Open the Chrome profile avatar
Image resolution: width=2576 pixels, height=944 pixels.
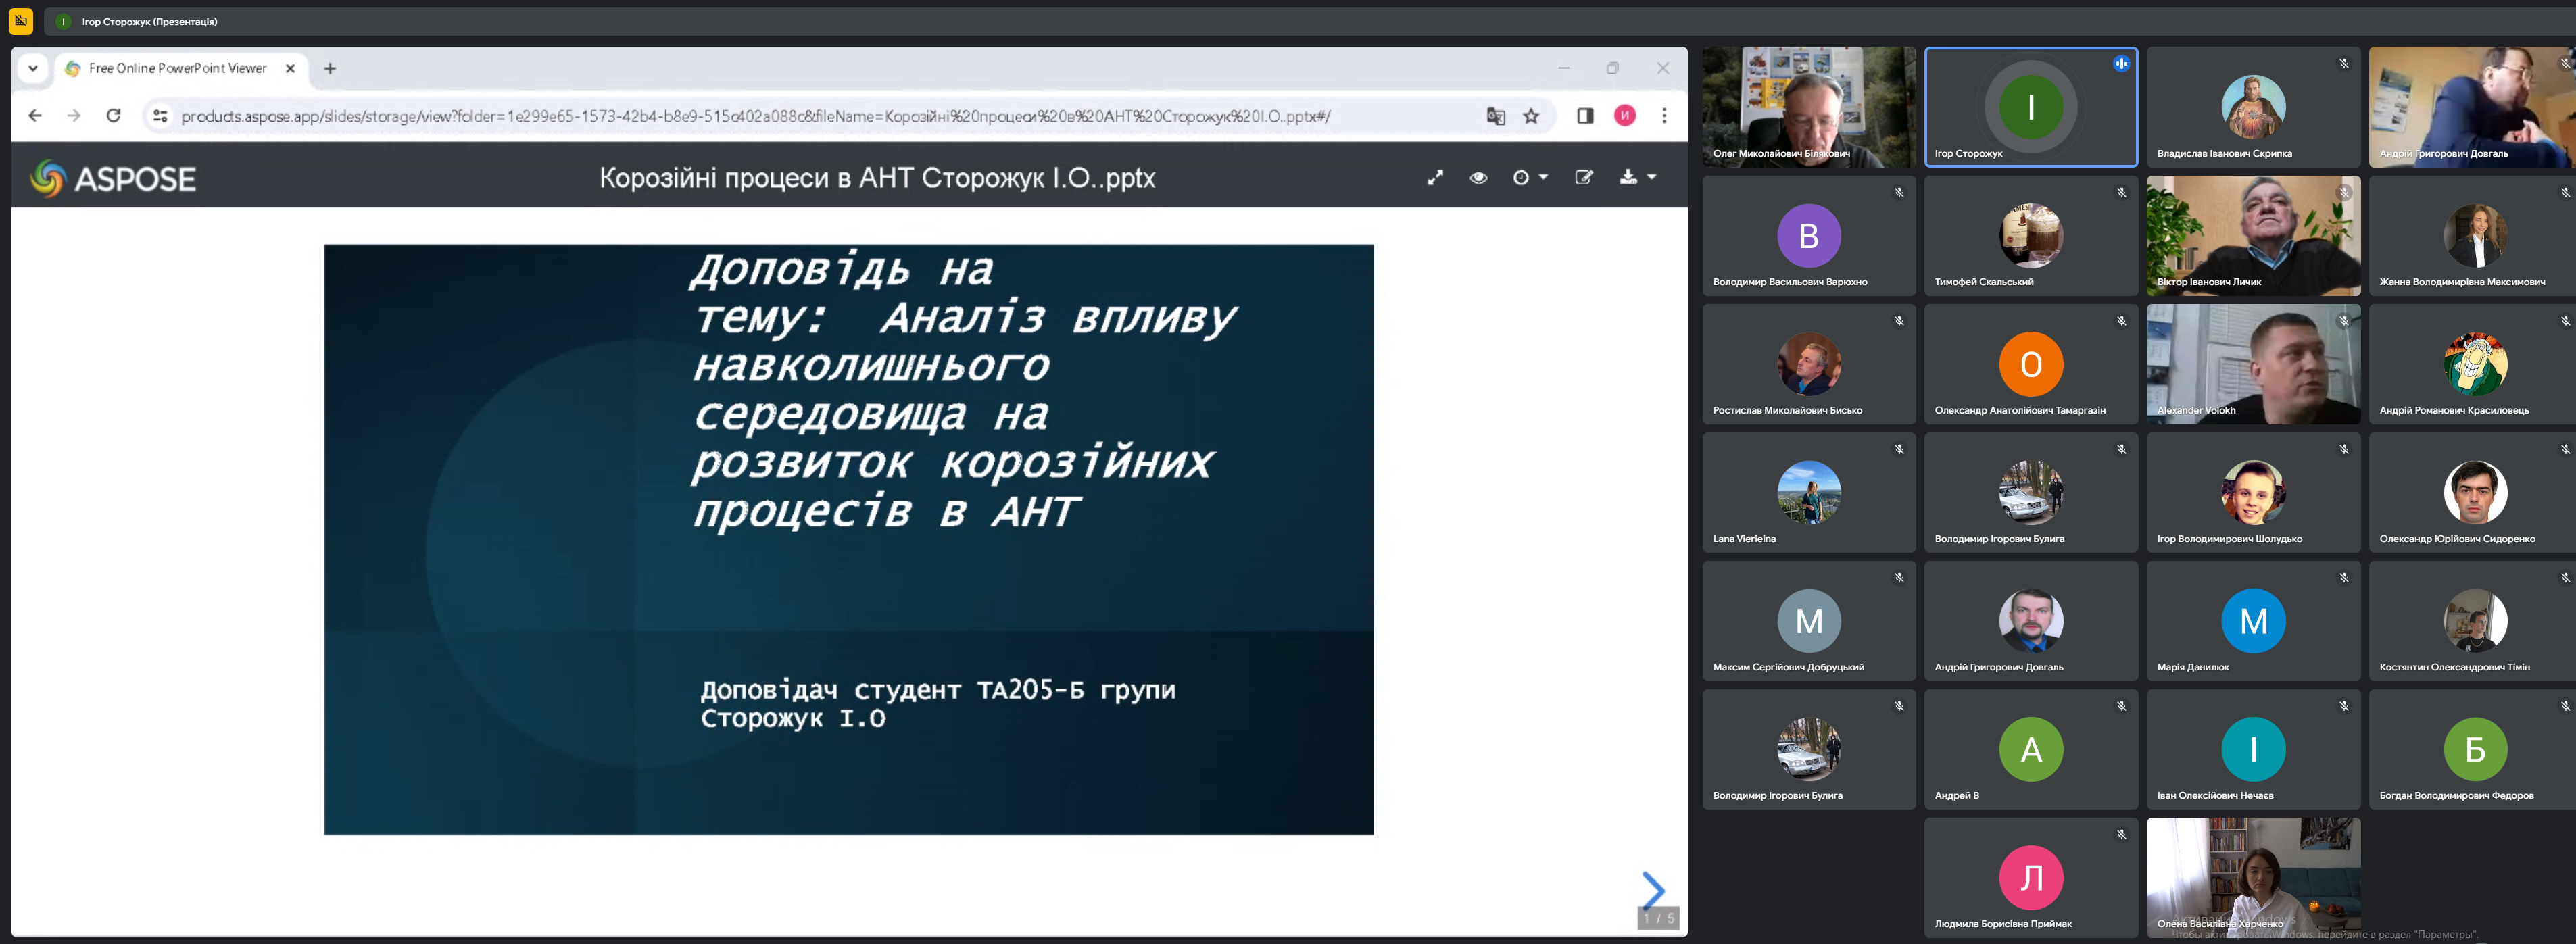click(x=1625, y=116)
